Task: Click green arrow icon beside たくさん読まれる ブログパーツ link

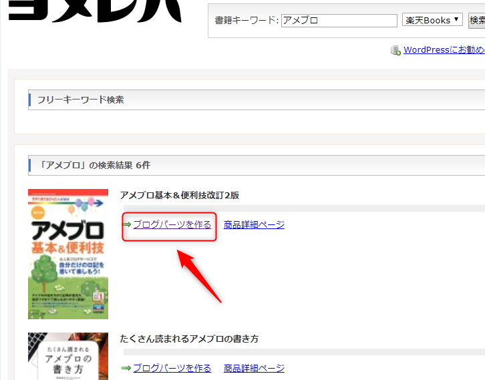Action: coord(126,368)
